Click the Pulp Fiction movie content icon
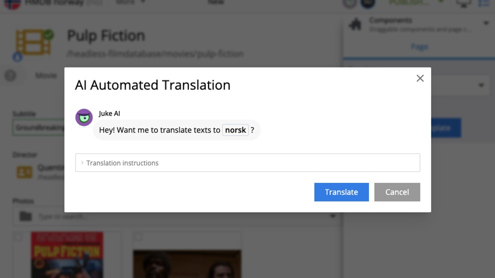495x278 pixels. [34, 42]
